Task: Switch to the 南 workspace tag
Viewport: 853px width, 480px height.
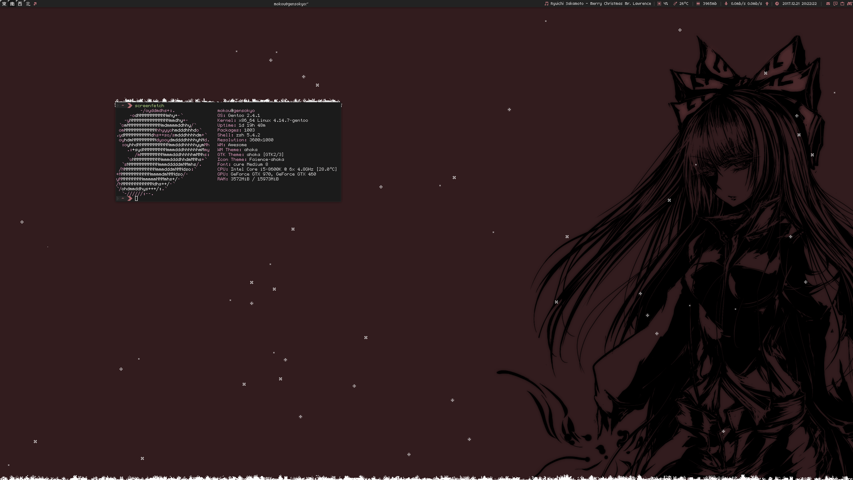Action: pos(12,4)
